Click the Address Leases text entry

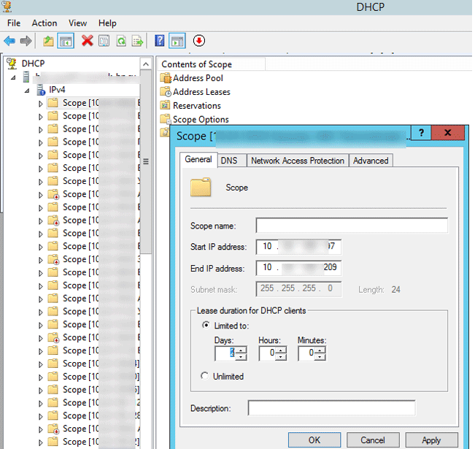[201, 92]
